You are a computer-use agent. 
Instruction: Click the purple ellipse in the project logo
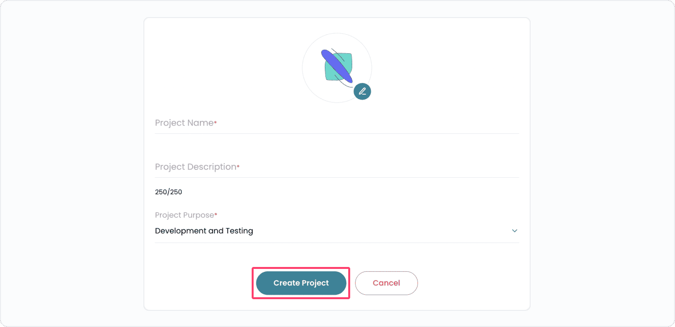click(337, 66)
